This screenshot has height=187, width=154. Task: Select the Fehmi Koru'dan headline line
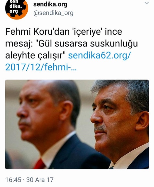[x=64, y=32]
